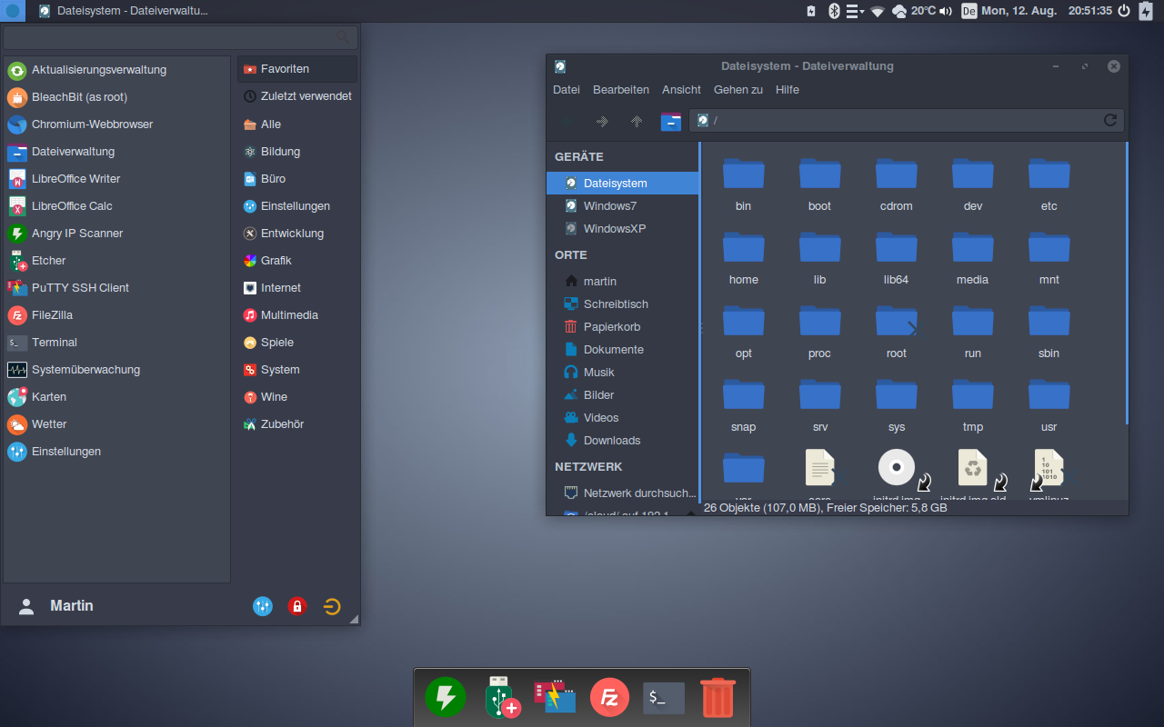Open settings icon in menu footer

tap(263, 606)
